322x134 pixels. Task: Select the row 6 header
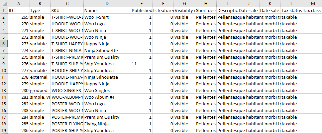pos(4,44)
